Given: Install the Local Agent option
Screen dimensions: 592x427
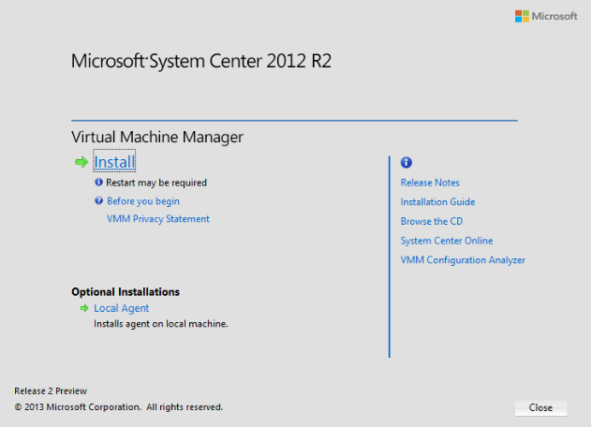Looking at the screenshot, I should pos(121,308).
